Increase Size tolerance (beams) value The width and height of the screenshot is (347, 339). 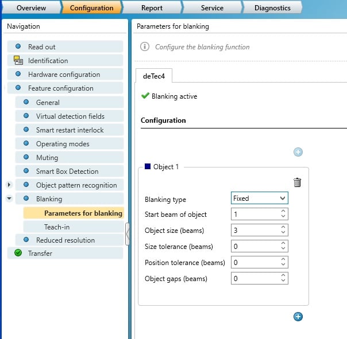tap(283, 243)
